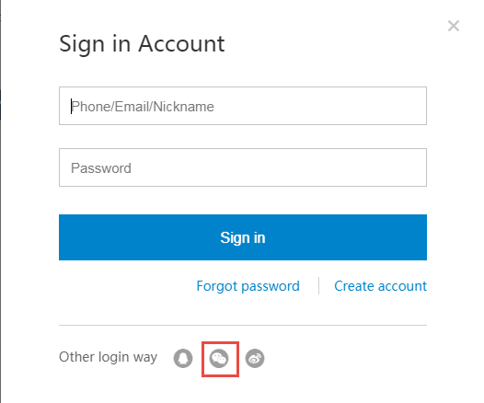This screenshot has width=484, height=403.
Task: Close the sign in dialog
Action: pyautogui.click(x=454, y=26)
